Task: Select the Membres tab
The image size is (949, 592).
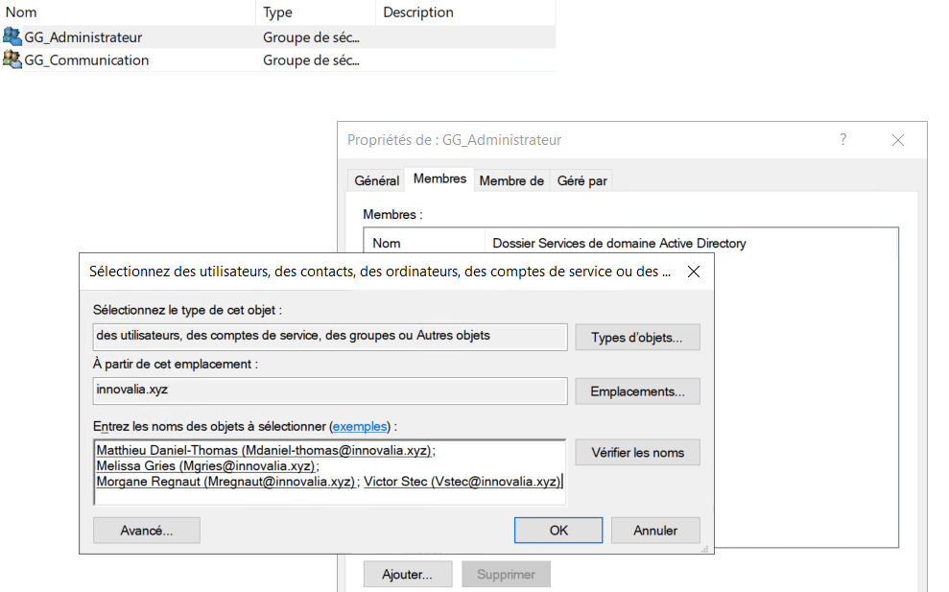Action: [439, 179]
